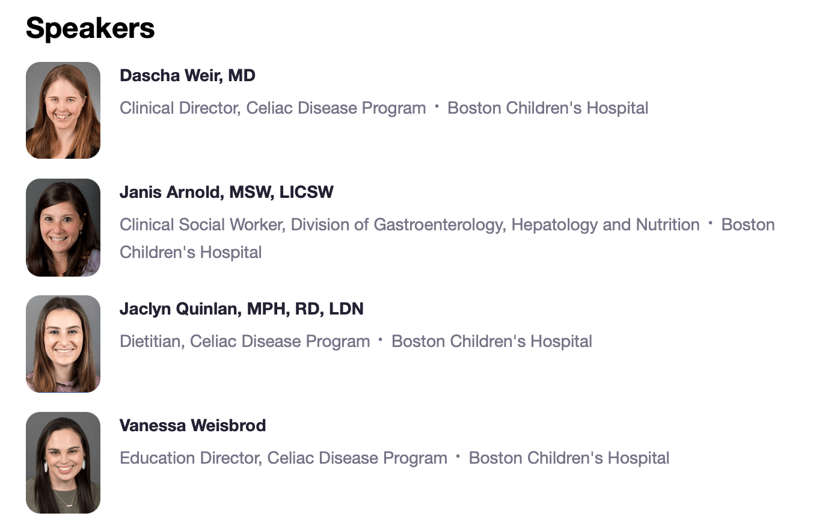Click Jaclyn Quinlan's profile photo
Image resolution: width=831 pixels, height=522 pixels.
tap(63, 344)
